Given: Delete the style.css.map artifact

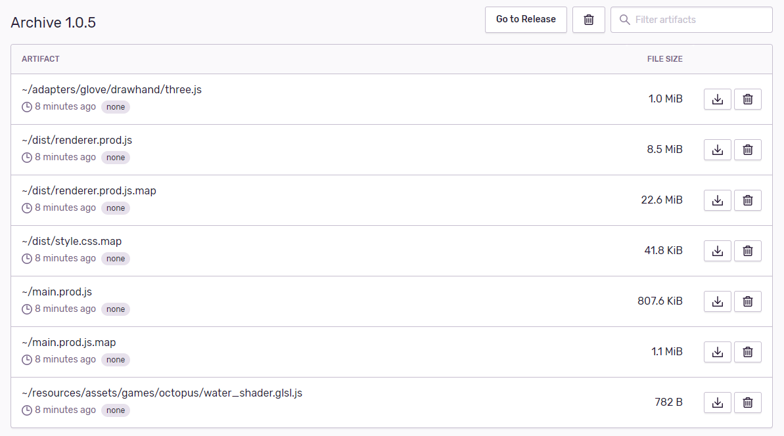Looking at the screenshot, I should point(747,250).
